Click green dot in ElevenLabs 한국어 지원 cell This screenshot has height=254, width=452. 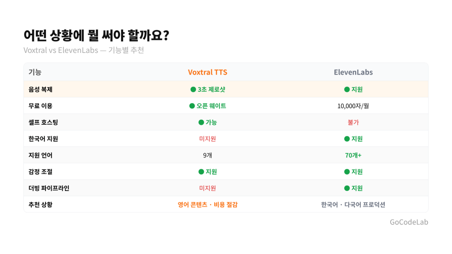coord(347,139)
